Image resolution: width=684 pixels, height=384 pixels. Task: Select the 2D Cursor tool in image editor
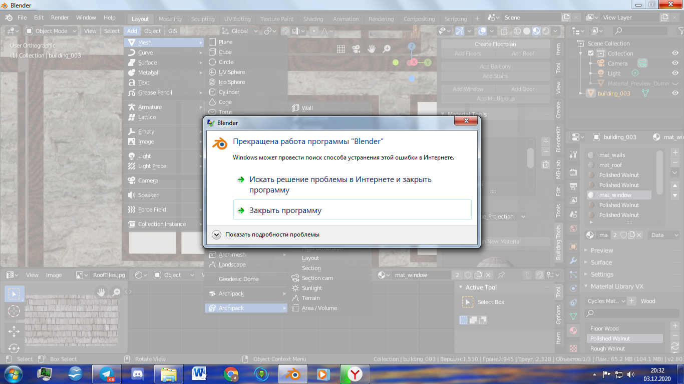(x=14, y=311)
